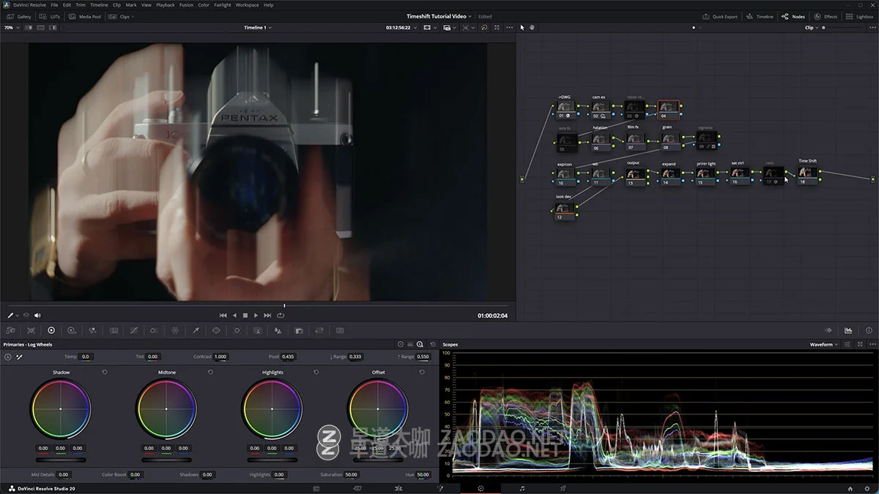Open scopes settings icon beside Waveform
Viewport: 879px width, 494px height.
[848, 344]
